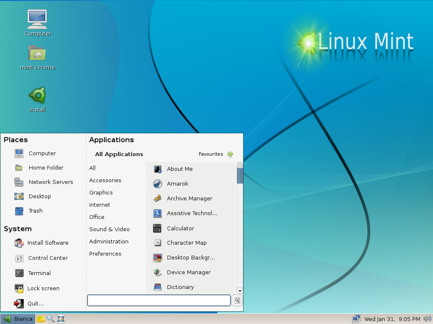433x324 pixels.
Task: Click the magnifier search icon in the panel
Action: click(51, 319)
